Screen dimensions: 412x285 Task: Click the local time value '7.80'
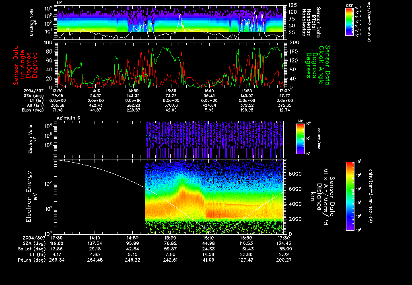click(170, 254)
